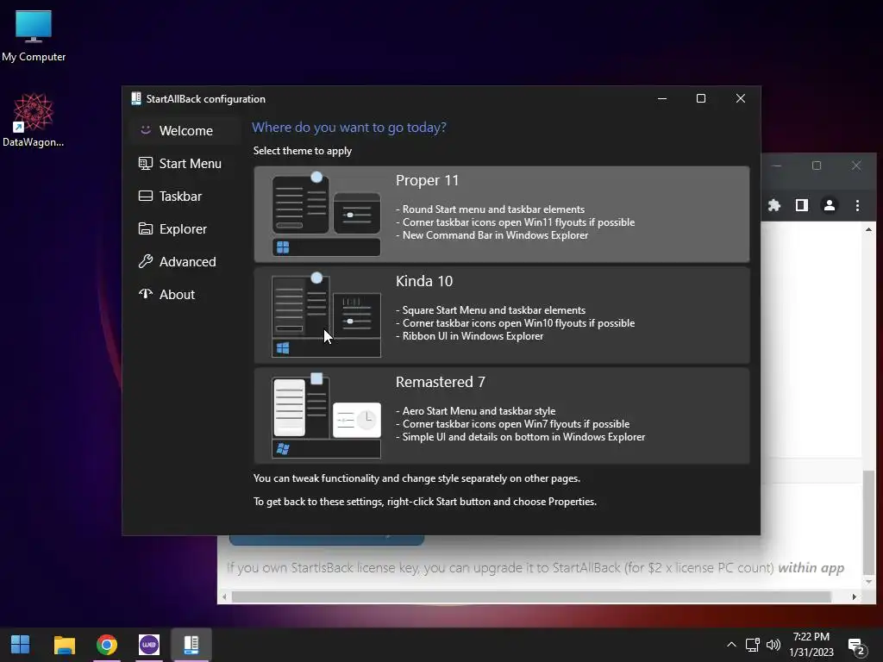Click the Explorer folder sidebar icon
The width and height of the screenshot is (883, 662).
(x=145, y=228)
